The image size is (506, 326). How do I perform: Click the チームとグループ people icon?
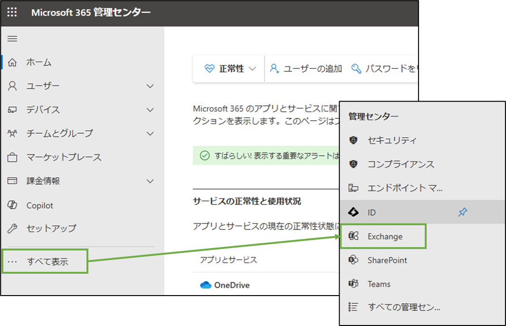[12, 134]
